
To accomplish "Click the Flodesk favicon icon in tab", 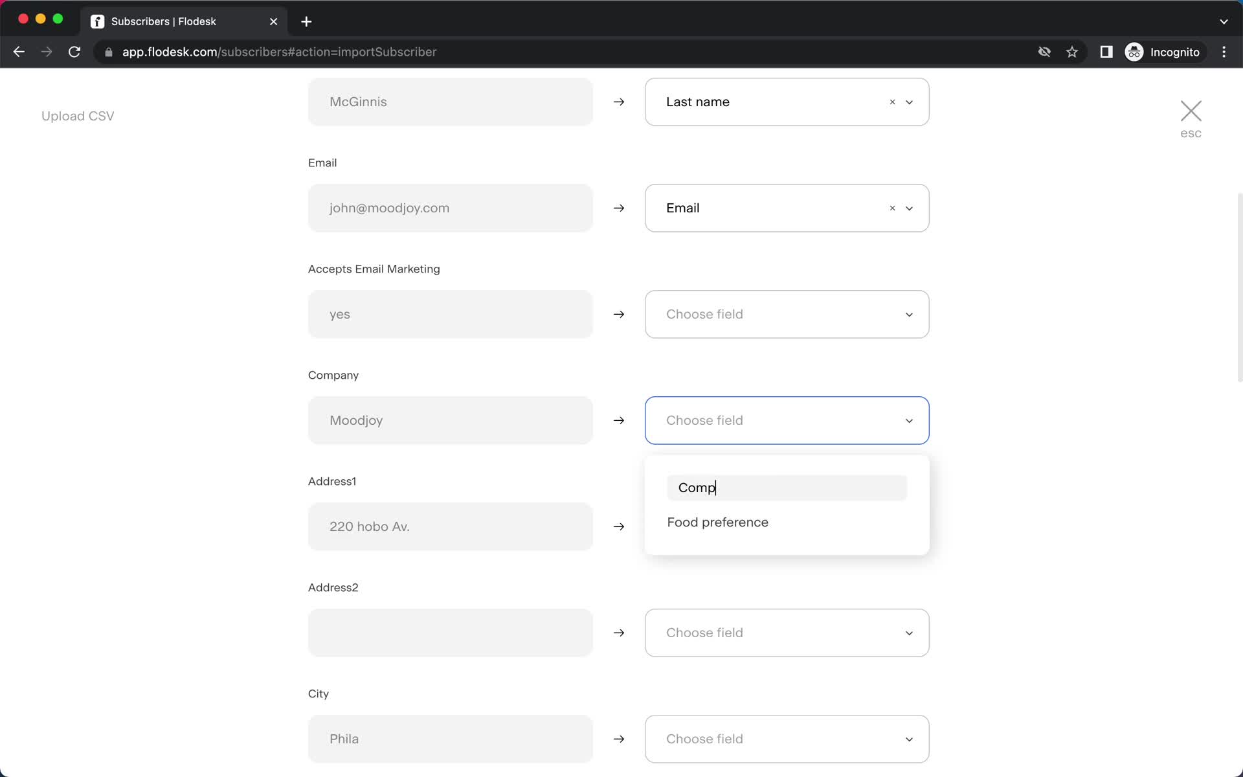I will [98, 21].
